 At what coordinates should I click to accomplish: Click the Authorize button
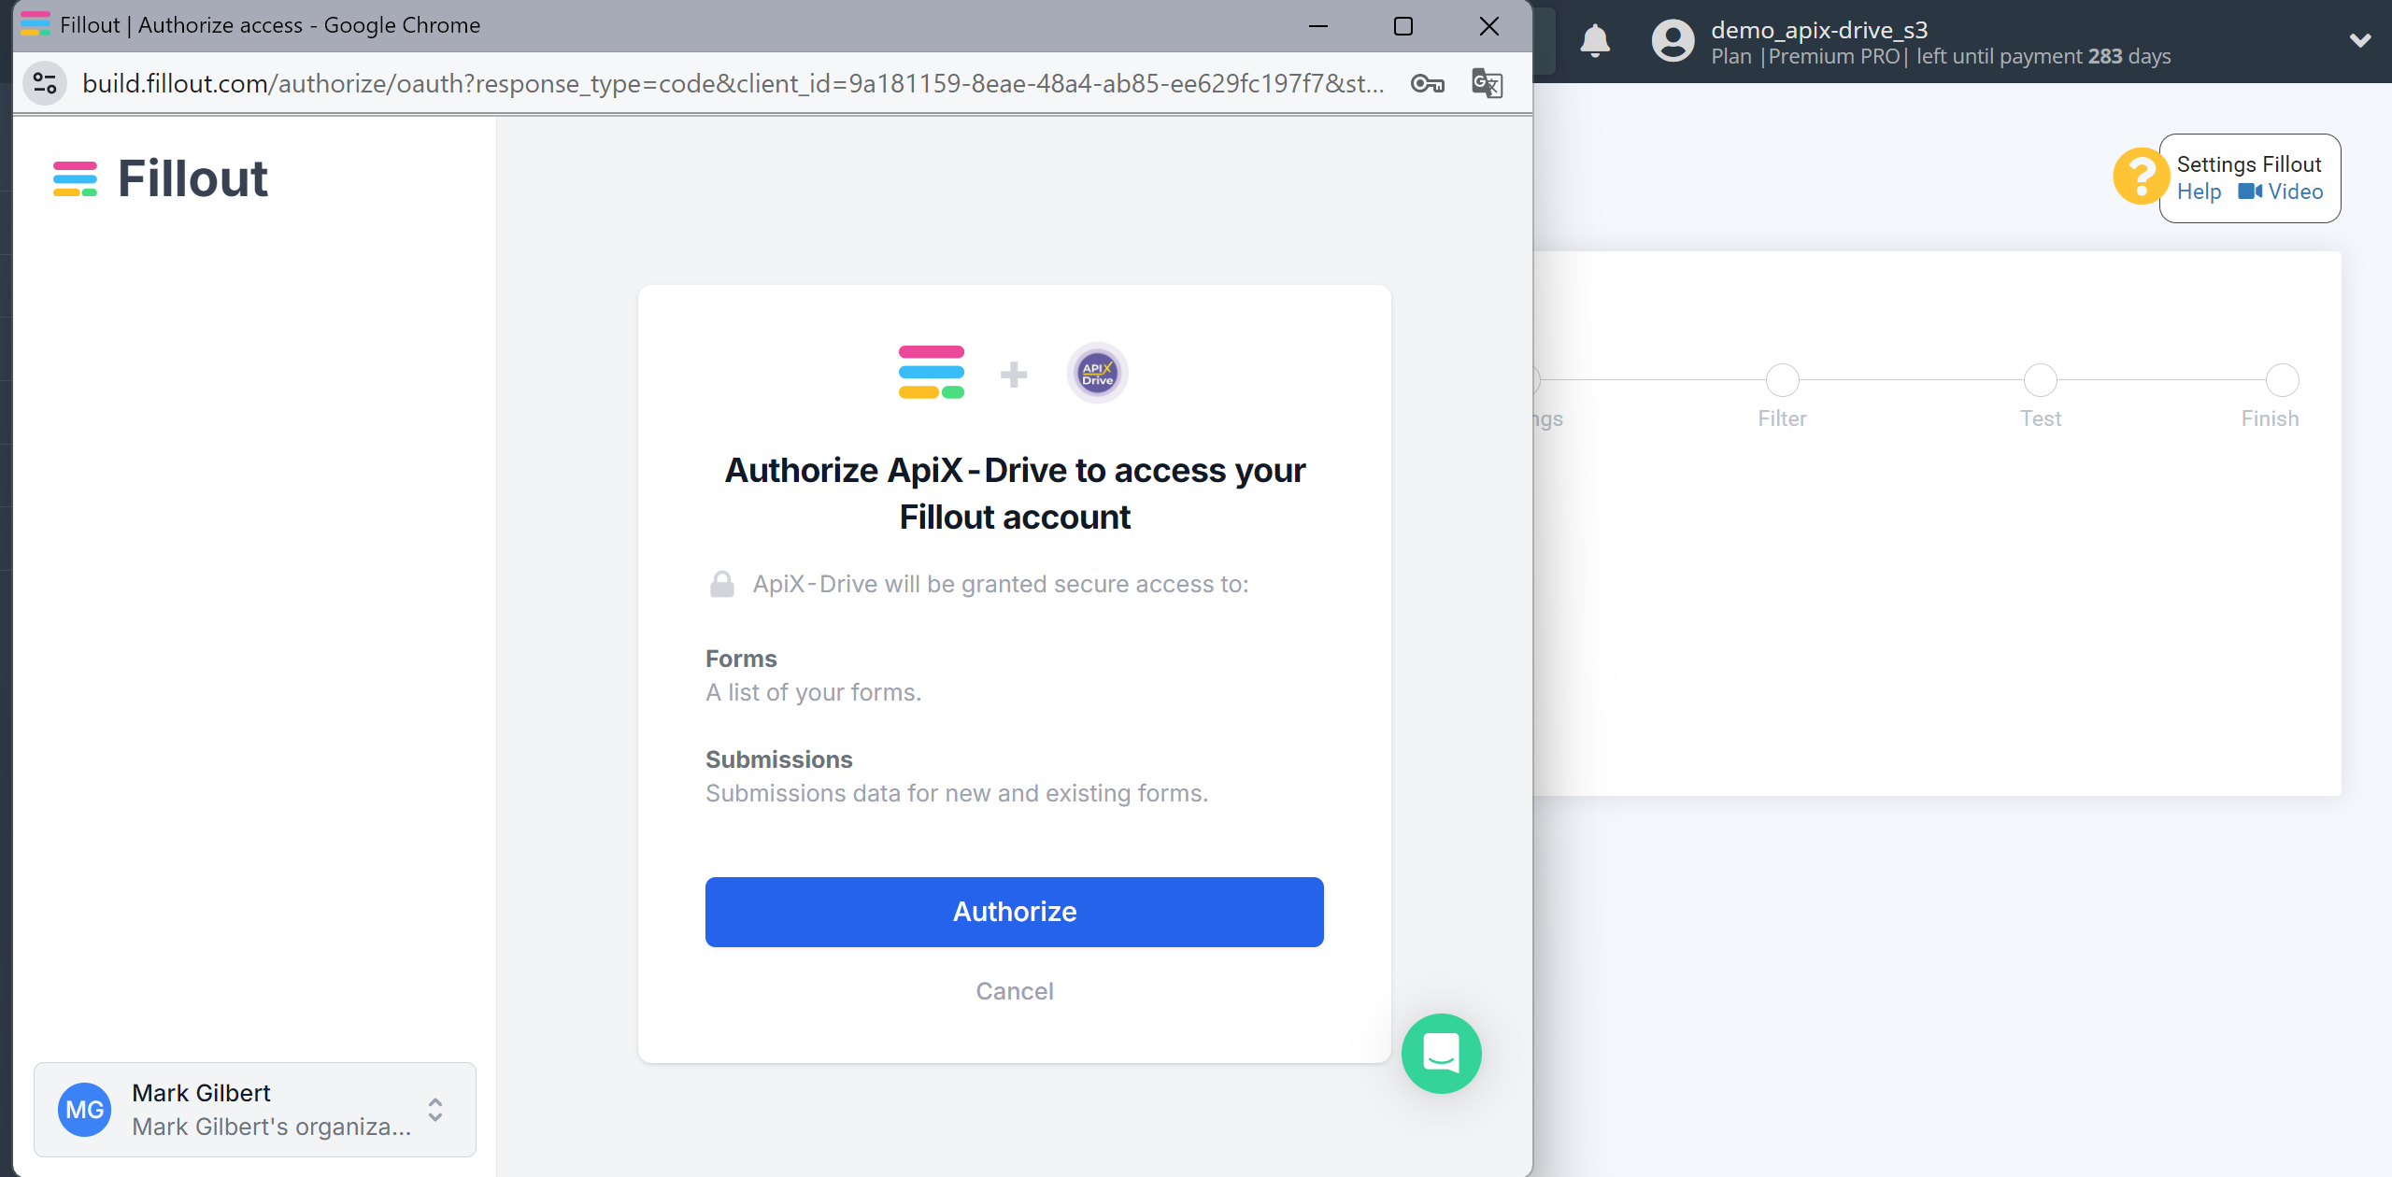click(1015, 912)
